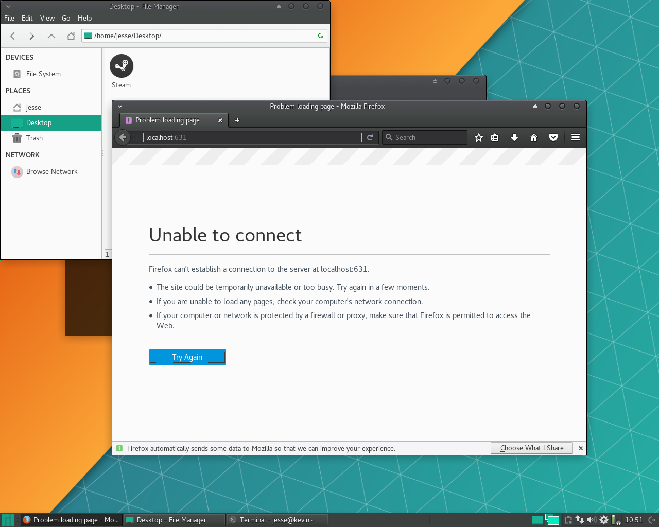Click Choose What I Share button
The width and height of the screenshot is (659, 527).
532,448
